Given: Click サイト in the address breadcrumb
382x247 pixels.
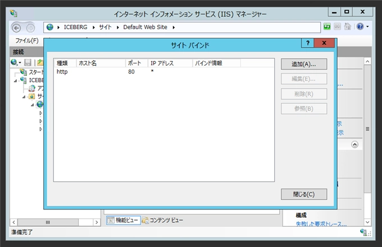Looking at the screenshot, I should 105,28.
